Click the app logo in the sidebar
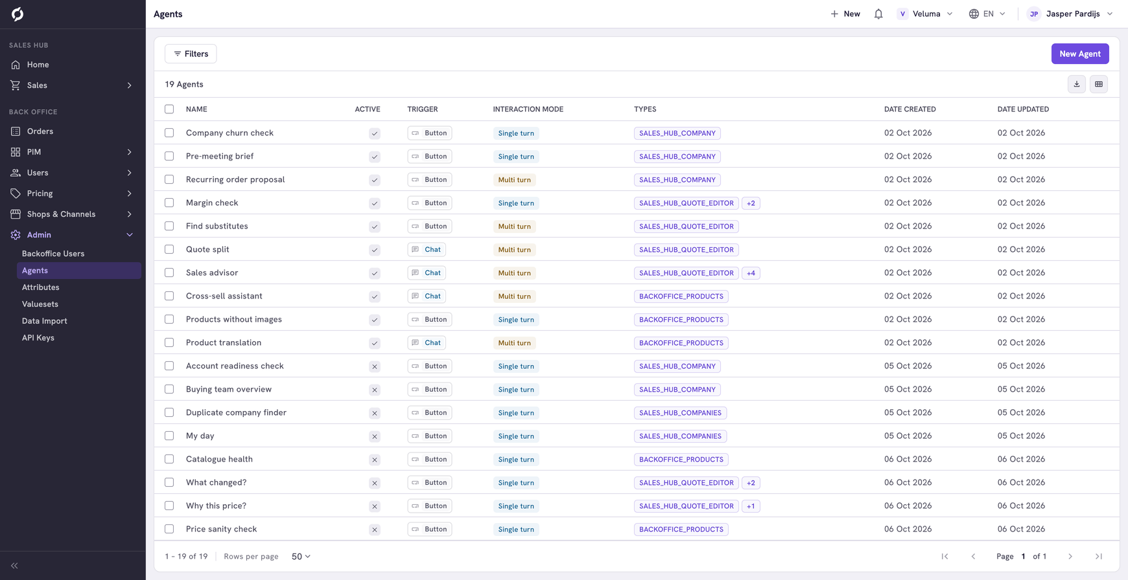The width and height of the screenshot is (1128, 580). pyautogui.click(x=18, y=14)
